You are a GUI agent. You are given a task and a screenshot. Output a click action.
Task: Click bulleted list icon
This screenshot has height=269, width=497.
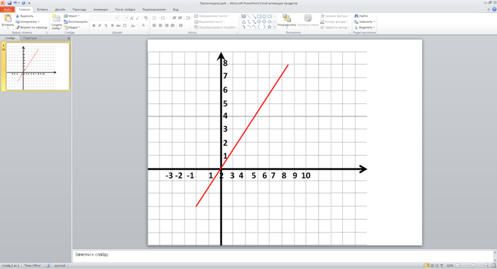155,18
